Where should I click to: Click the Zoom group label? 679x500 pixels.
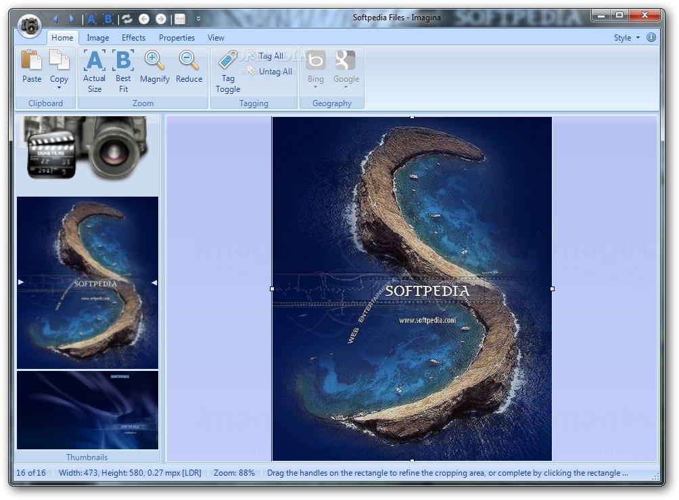click(143, 103)
